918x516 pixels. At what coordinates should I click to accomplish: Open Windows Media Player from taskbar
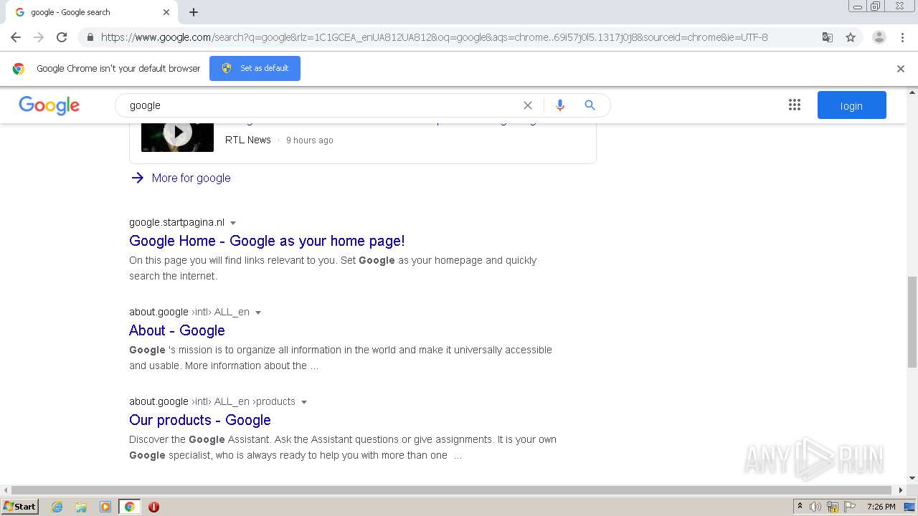pyautogui.click(x=105, y=507)
